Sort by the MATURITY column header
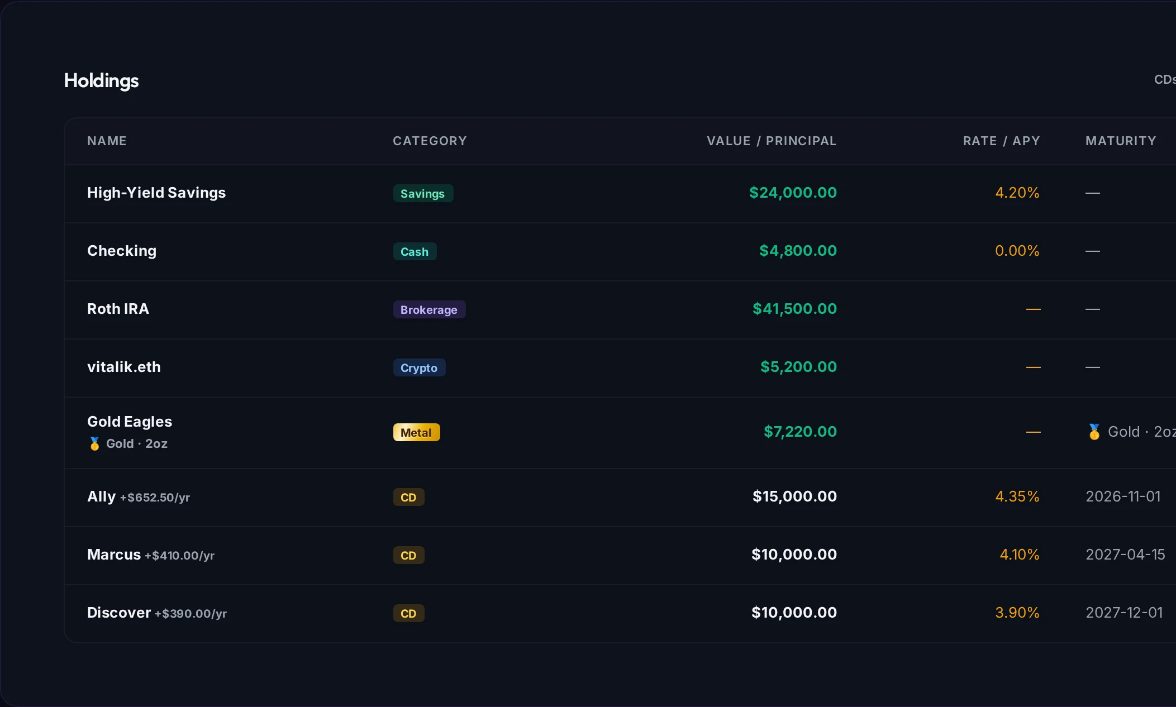The image size is (1176, 707). pos(1121,141)
